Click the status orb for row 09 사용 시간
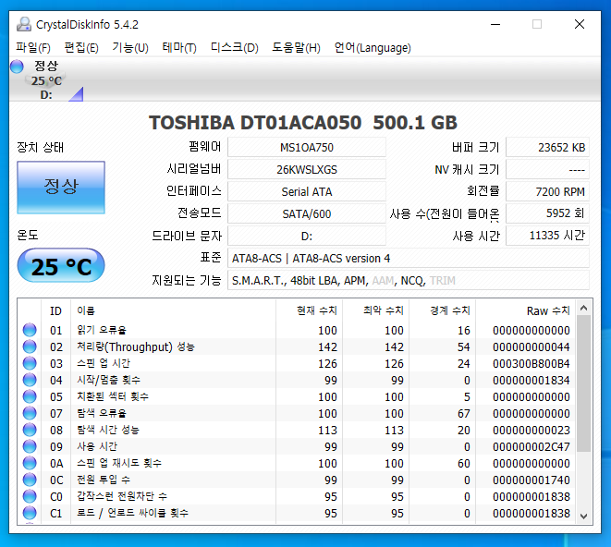Image resolution: width=611 pixels, height=547 pixels. [30, 446]
